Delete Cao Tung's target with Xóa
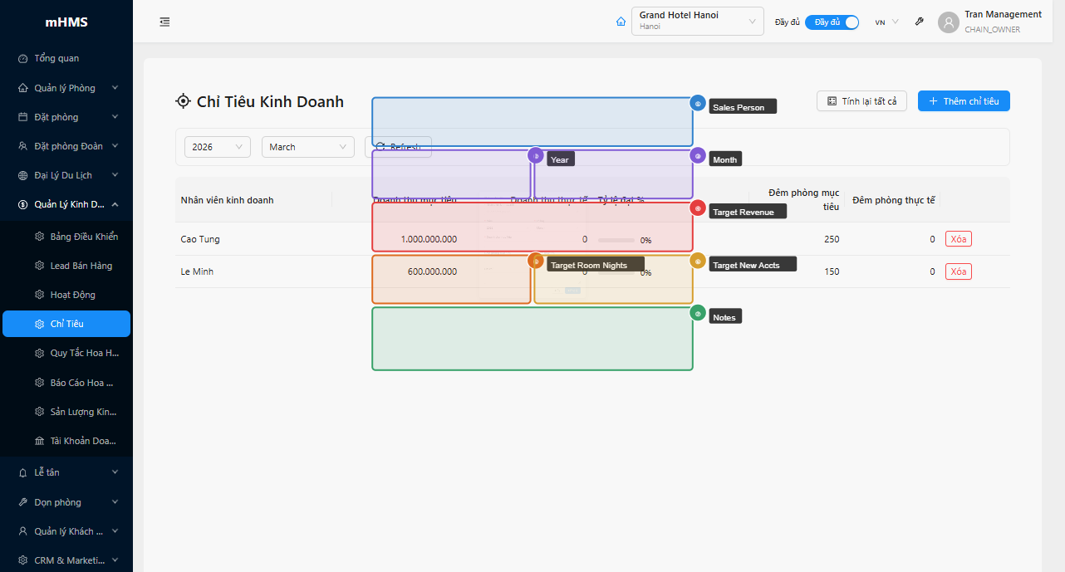This screenshot has width=1065, height=572. (958, 239)
